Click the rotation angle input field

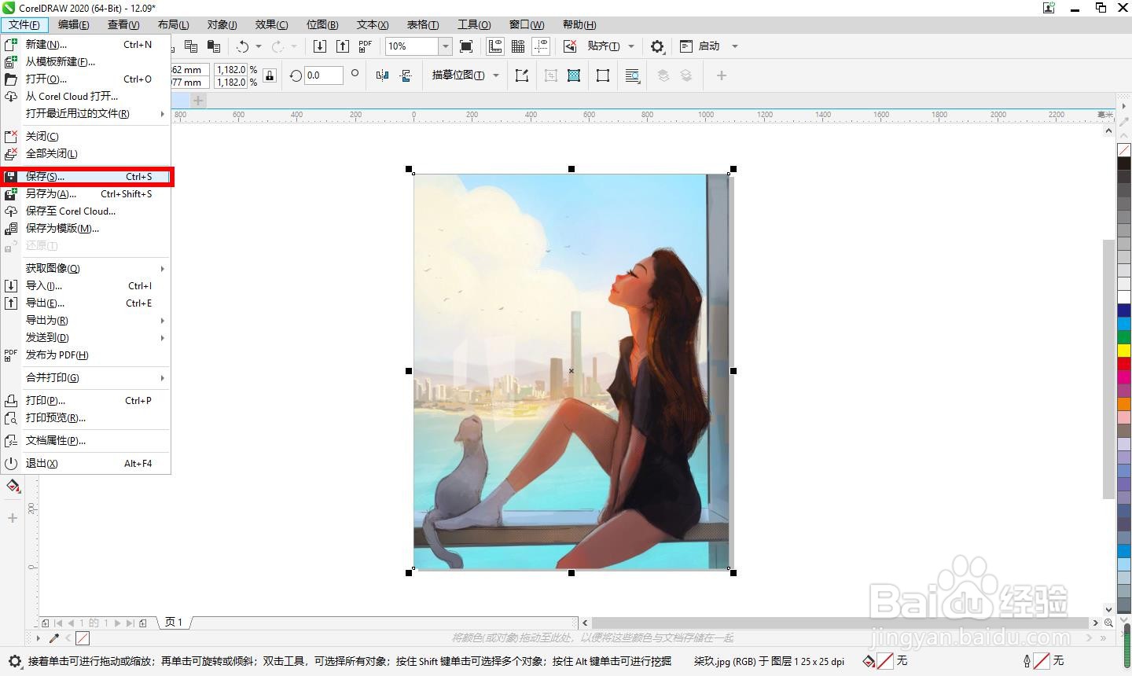[324, 75]
